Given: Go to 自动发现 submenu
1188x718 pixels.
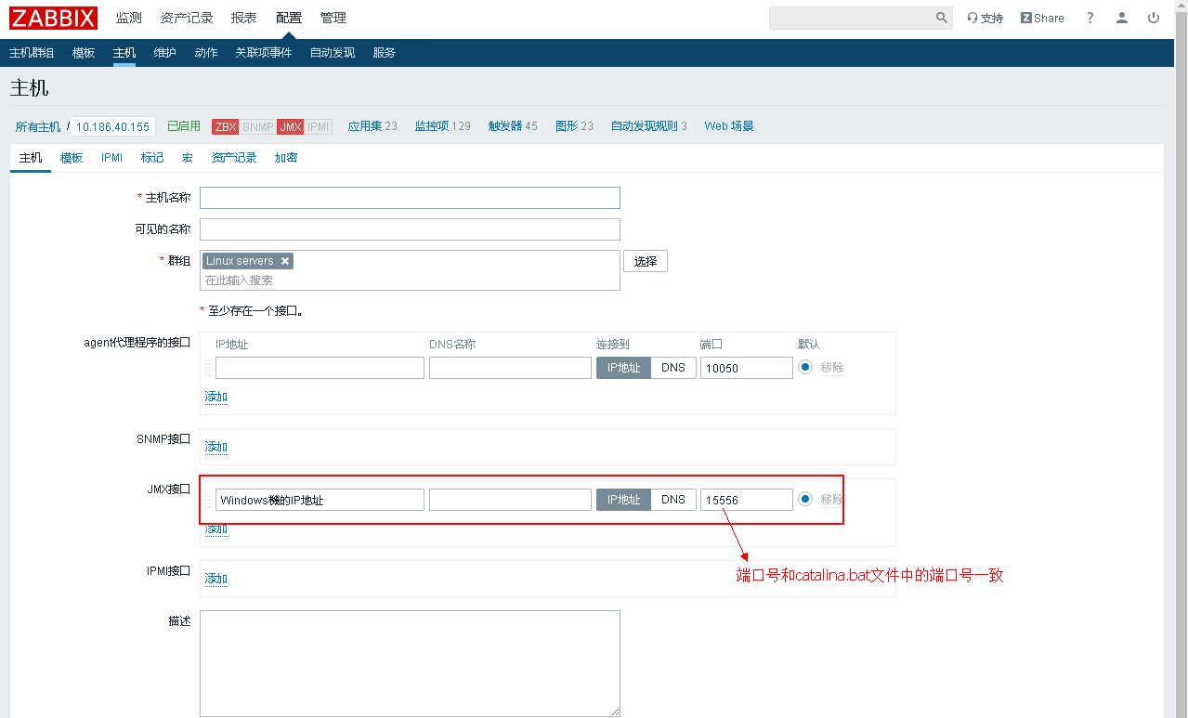Looking at the screenshot, I should (333, 53).
